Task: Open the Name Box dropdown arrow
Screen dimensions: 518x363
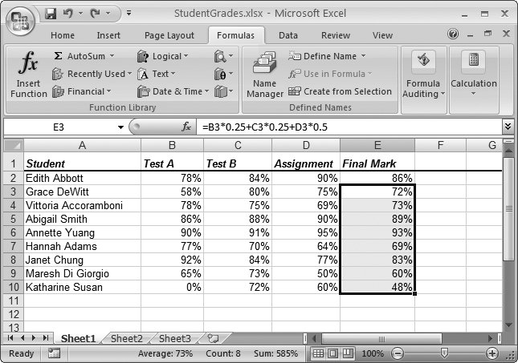Action: coord(120,127)
